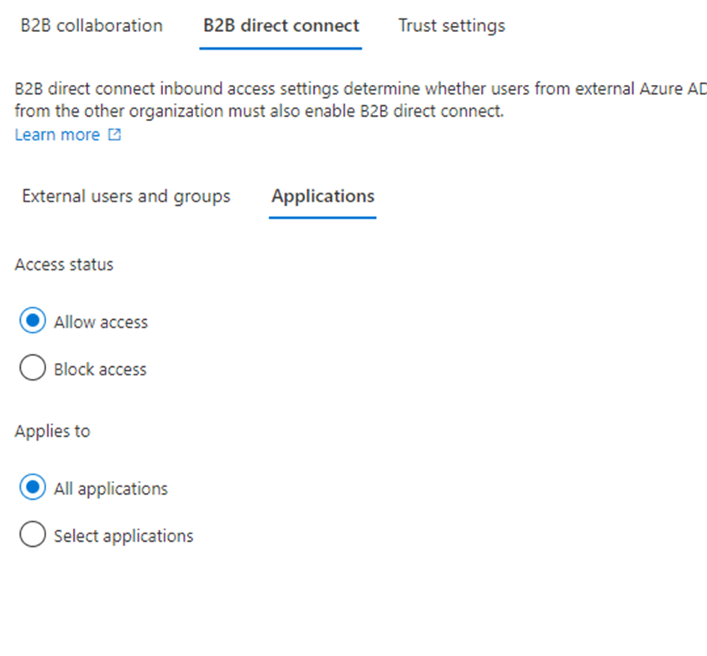The image size is (707, 656).
Task: Click the 'All applications' option label
Action: click(x=111, y=489)
